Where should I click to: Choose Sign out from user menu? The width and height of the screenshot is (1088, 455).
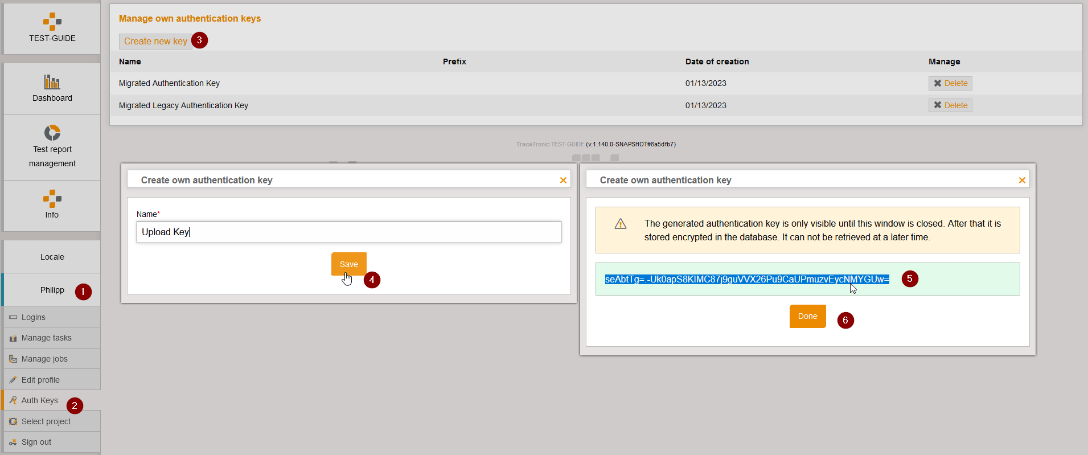tap(52, 442)
